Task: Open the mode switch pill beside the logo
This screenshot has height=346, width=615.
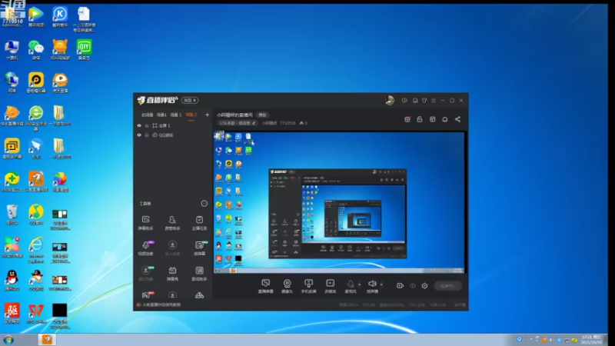Action: 189,101
